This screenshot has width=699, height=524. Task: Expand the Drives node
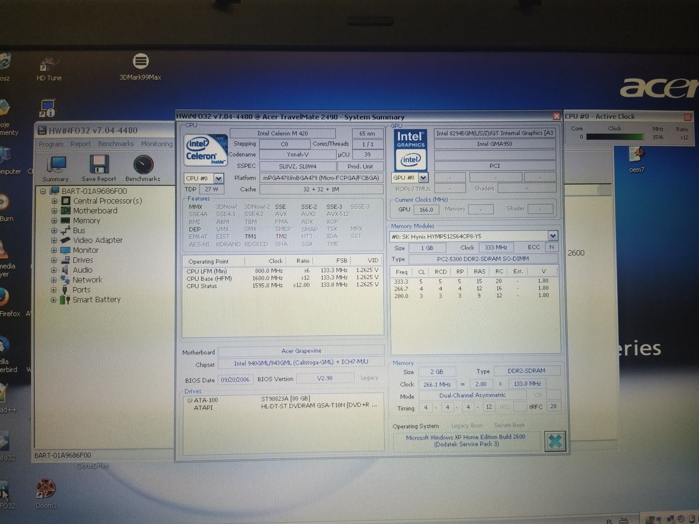(x=54, y=260)
